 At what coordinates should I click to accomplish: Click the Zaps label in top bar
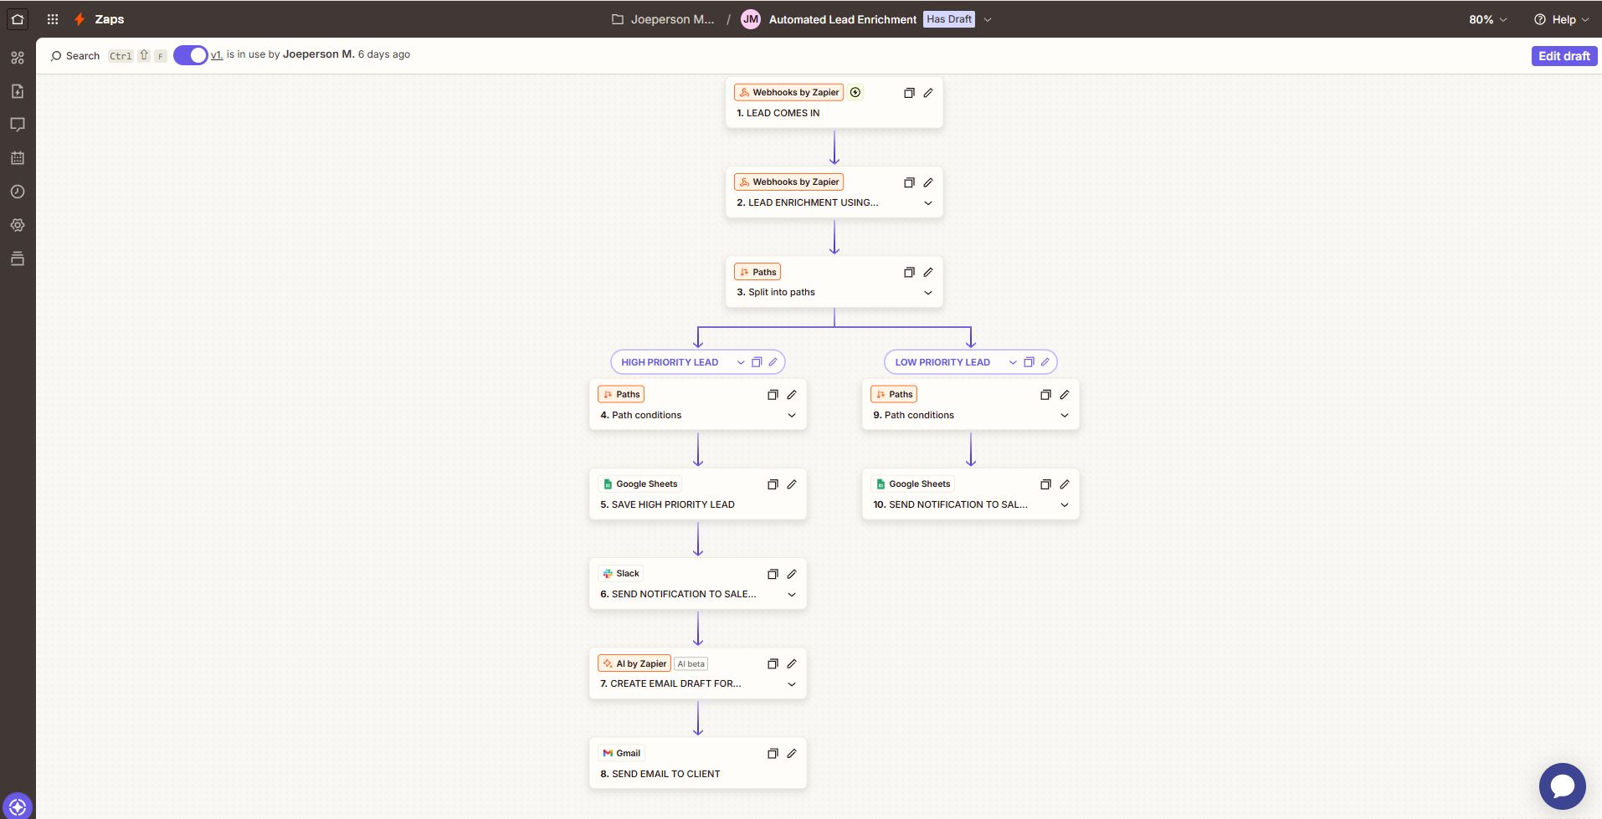(110, 19)
